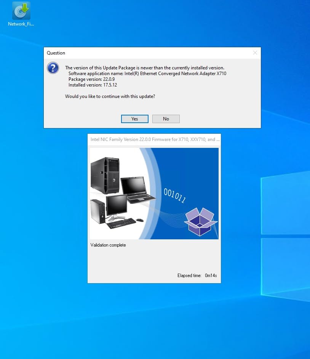310x359 pixels.
Task: Click the 'Validation complete' status text
Action: click(108, 245)
